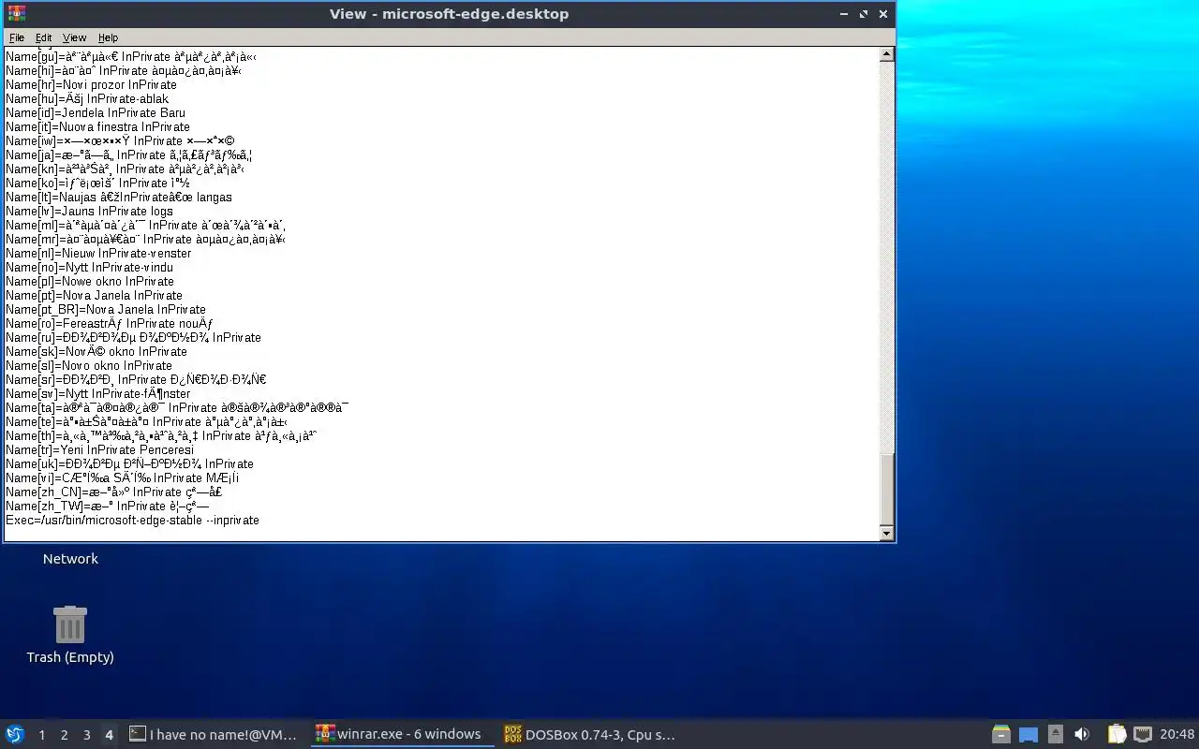1199x749 pixels.
Task: Click the Exec=/usr/bin/microsoft-edge-stable line
Action: click(x=132, y=521)
